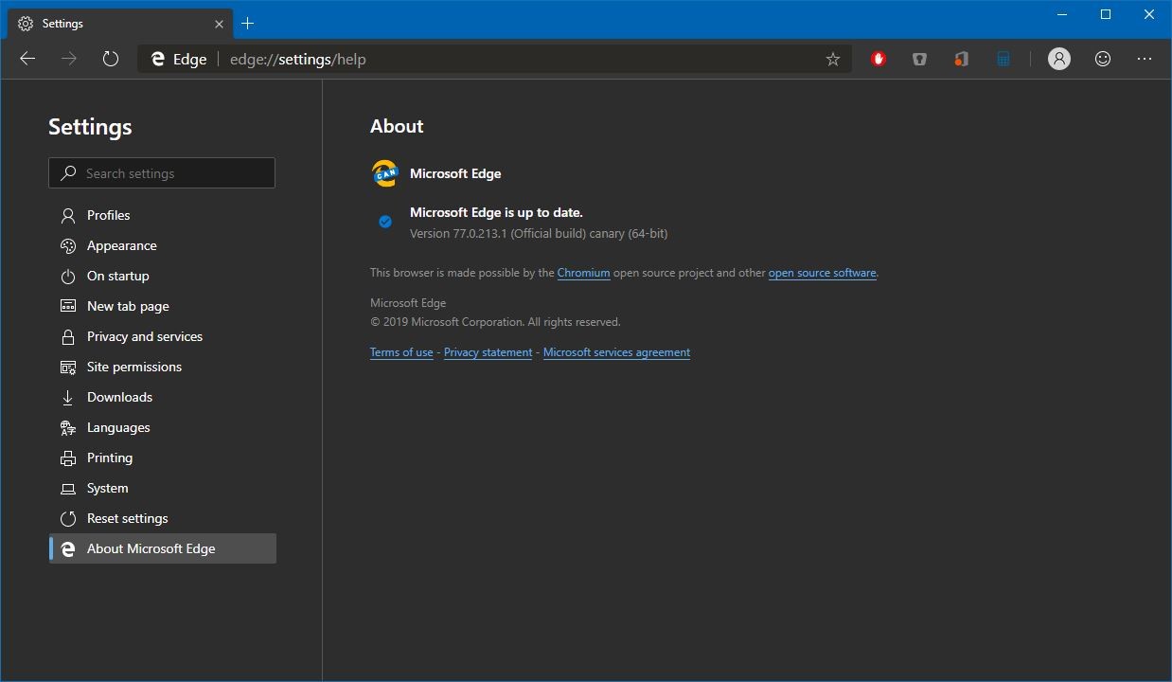This screenshot has height=682, width=1172.
Task: Open the blue calculator extension icon
Action: pos(1003,59)
